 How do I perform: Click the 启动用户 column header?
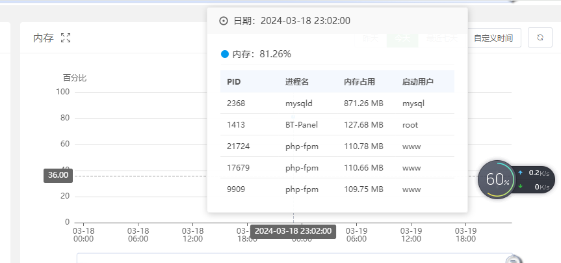417,81
